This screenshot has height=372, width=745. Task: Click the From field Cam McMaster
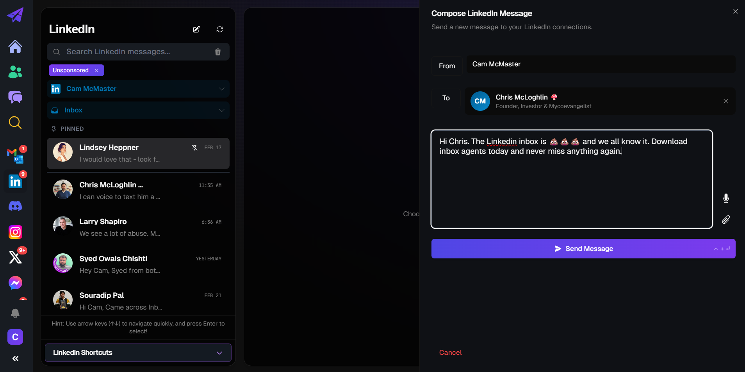pos(601,64)
